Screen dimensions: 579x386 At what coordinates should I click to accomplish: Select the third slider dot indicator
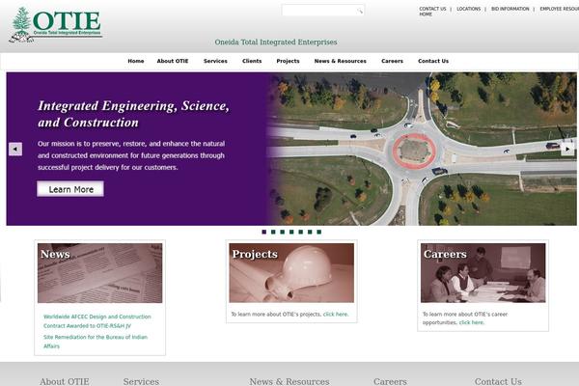(283, 232)
